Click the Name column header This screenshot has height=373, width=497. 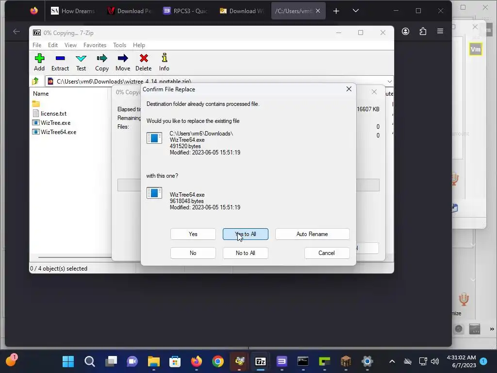point(41,94)
